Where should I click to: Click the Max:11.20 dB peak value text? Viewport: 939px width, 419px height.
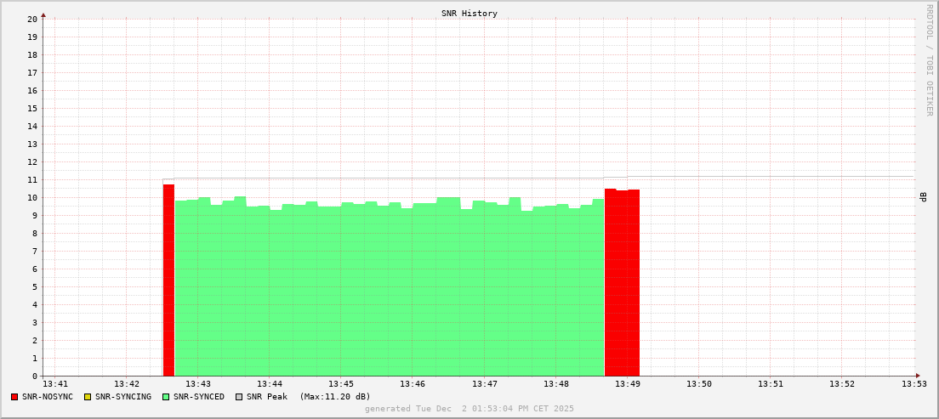[x=335, y=397]
